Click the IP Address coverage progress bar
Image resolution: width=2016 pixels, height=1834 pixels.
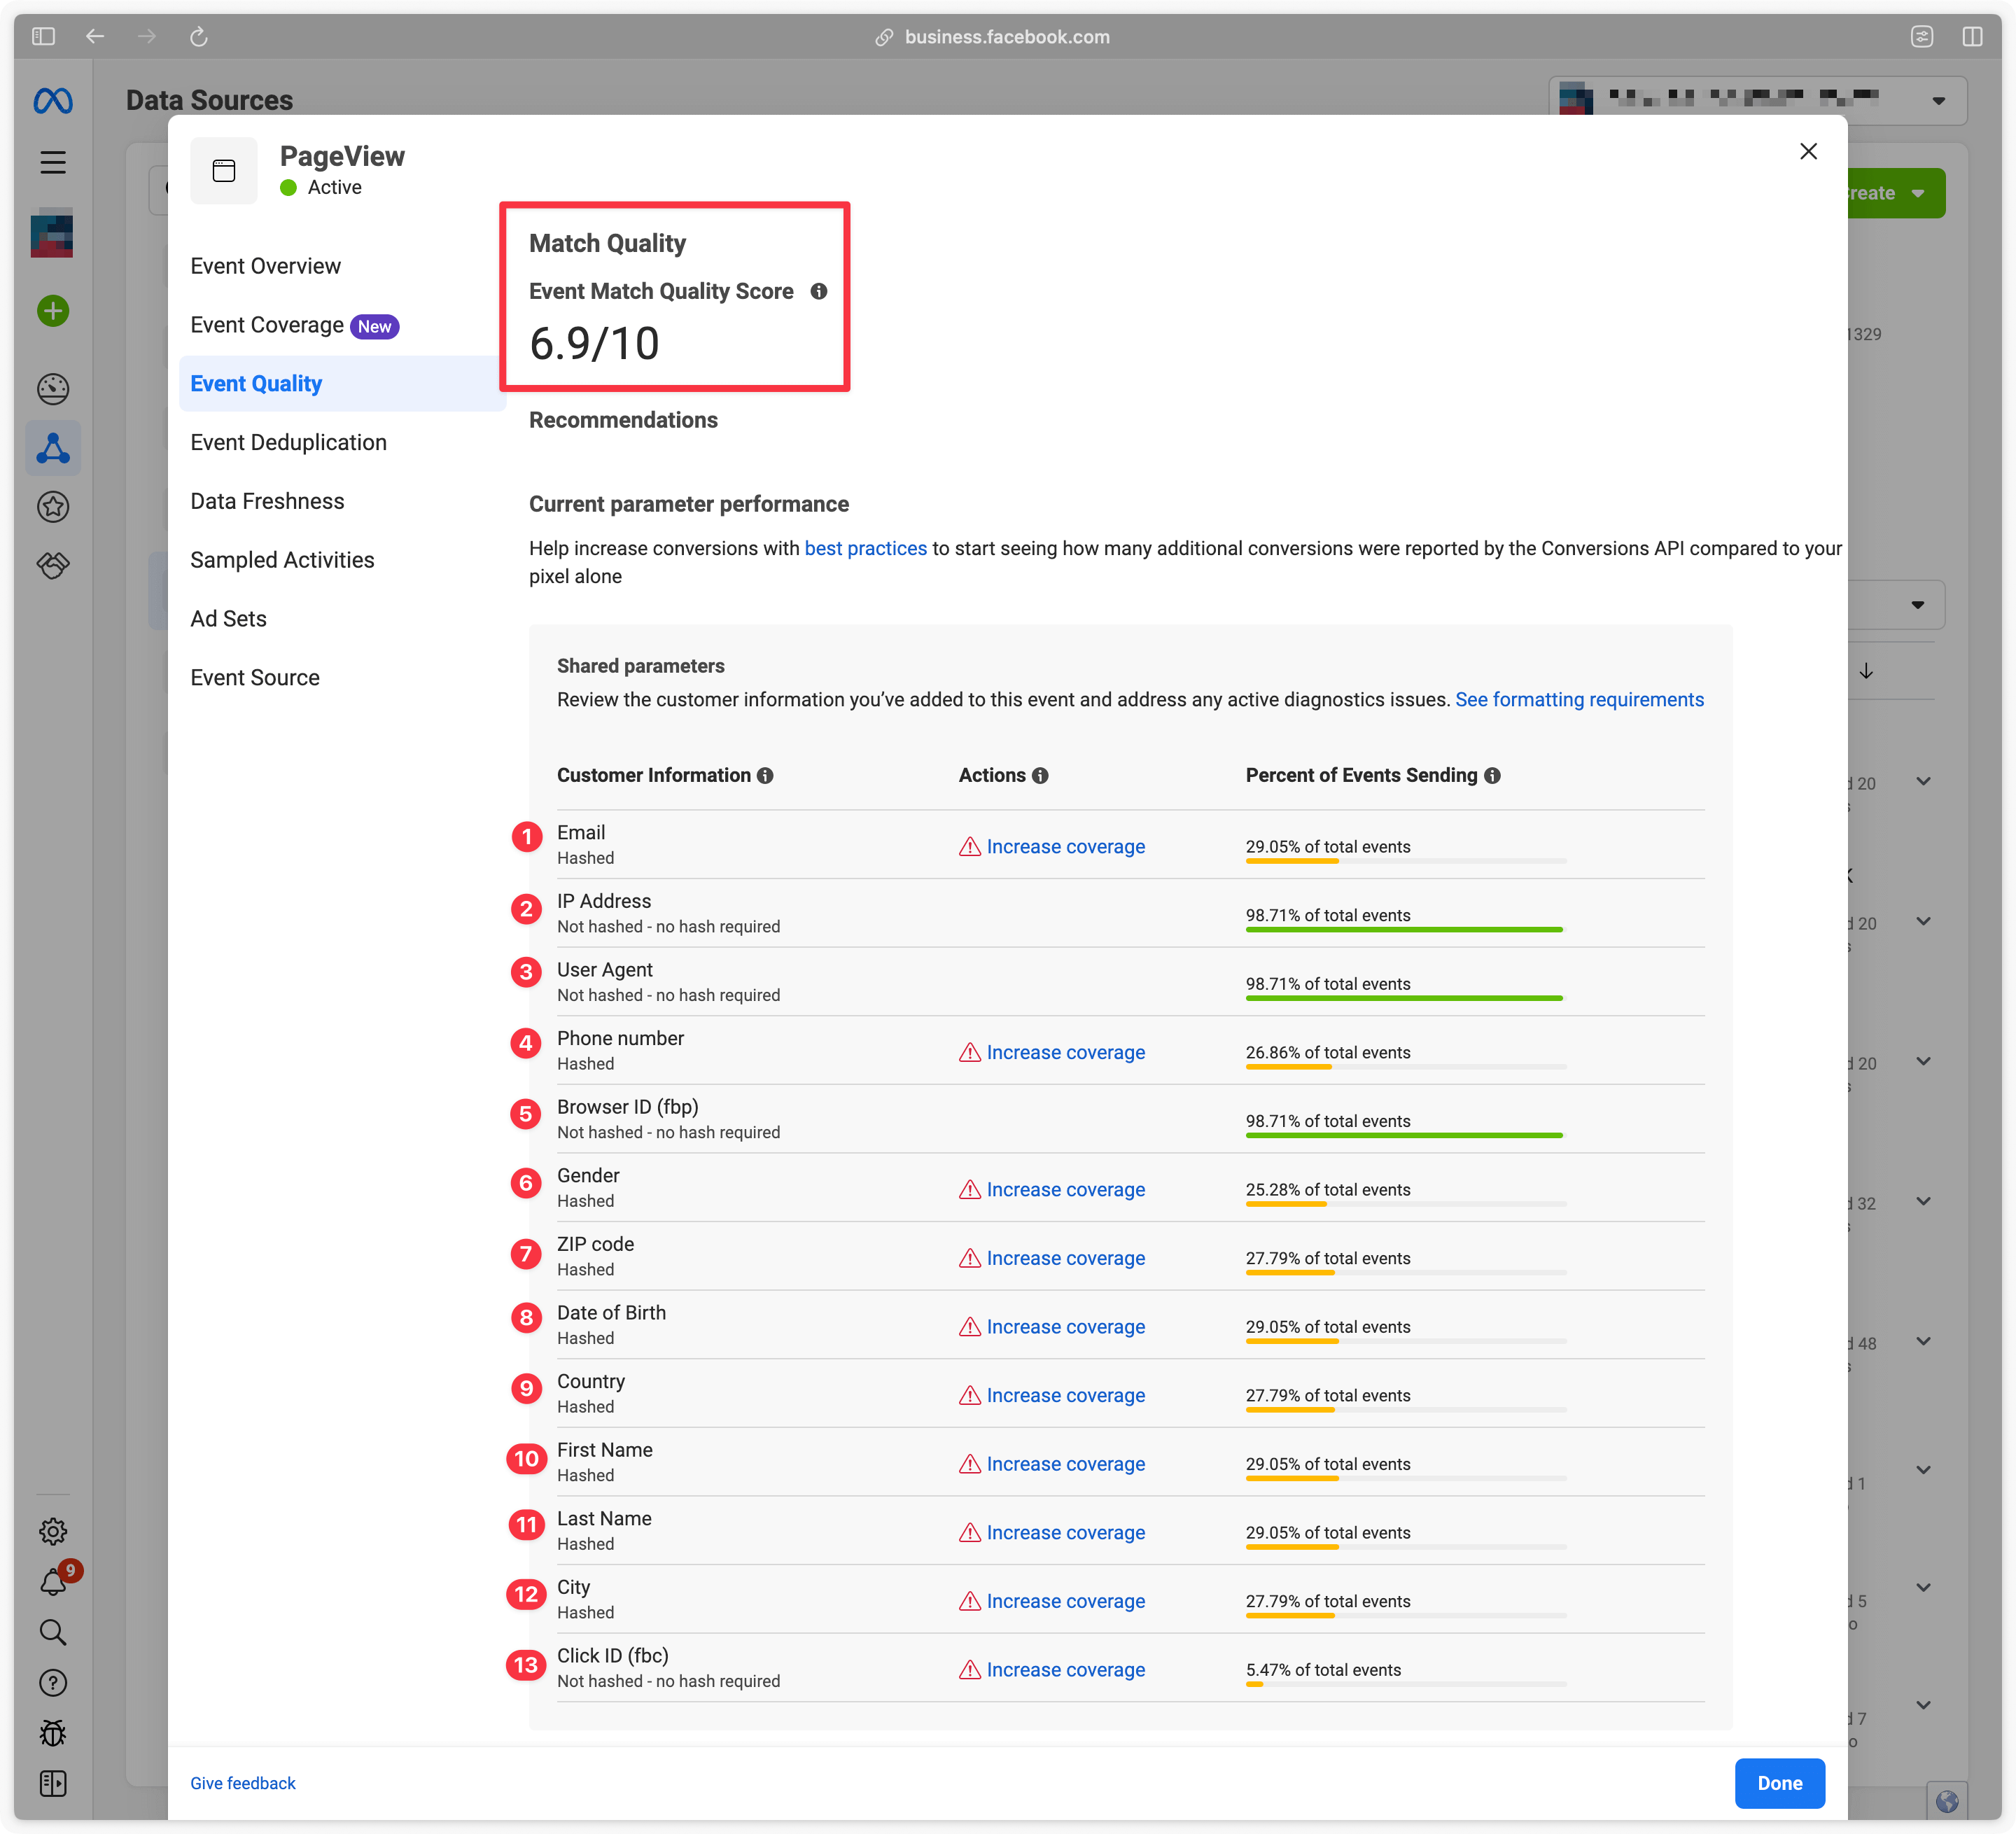tap(1405, 930)
